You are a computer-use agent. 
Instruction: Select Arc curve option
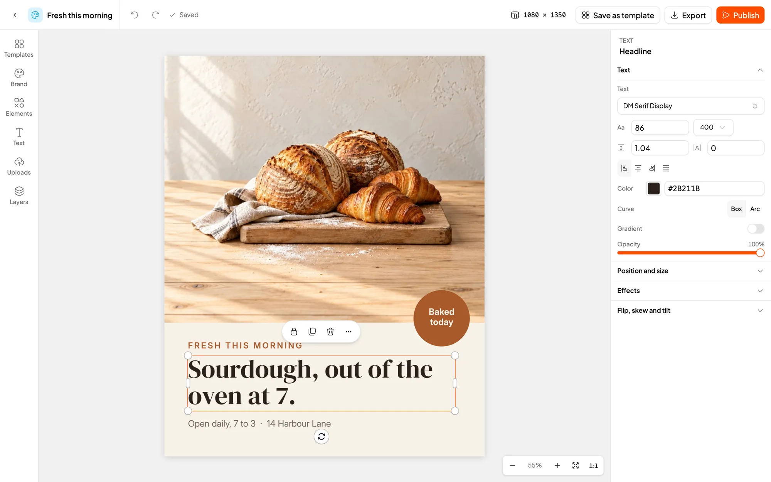tap(755, 209)
